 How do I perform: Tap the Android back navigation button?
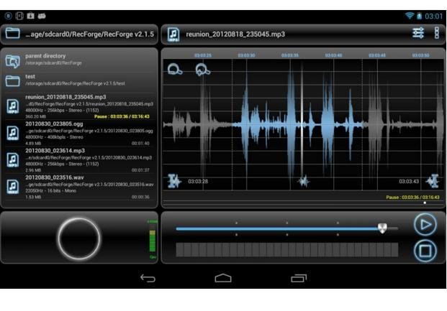[x=148, y=278]
